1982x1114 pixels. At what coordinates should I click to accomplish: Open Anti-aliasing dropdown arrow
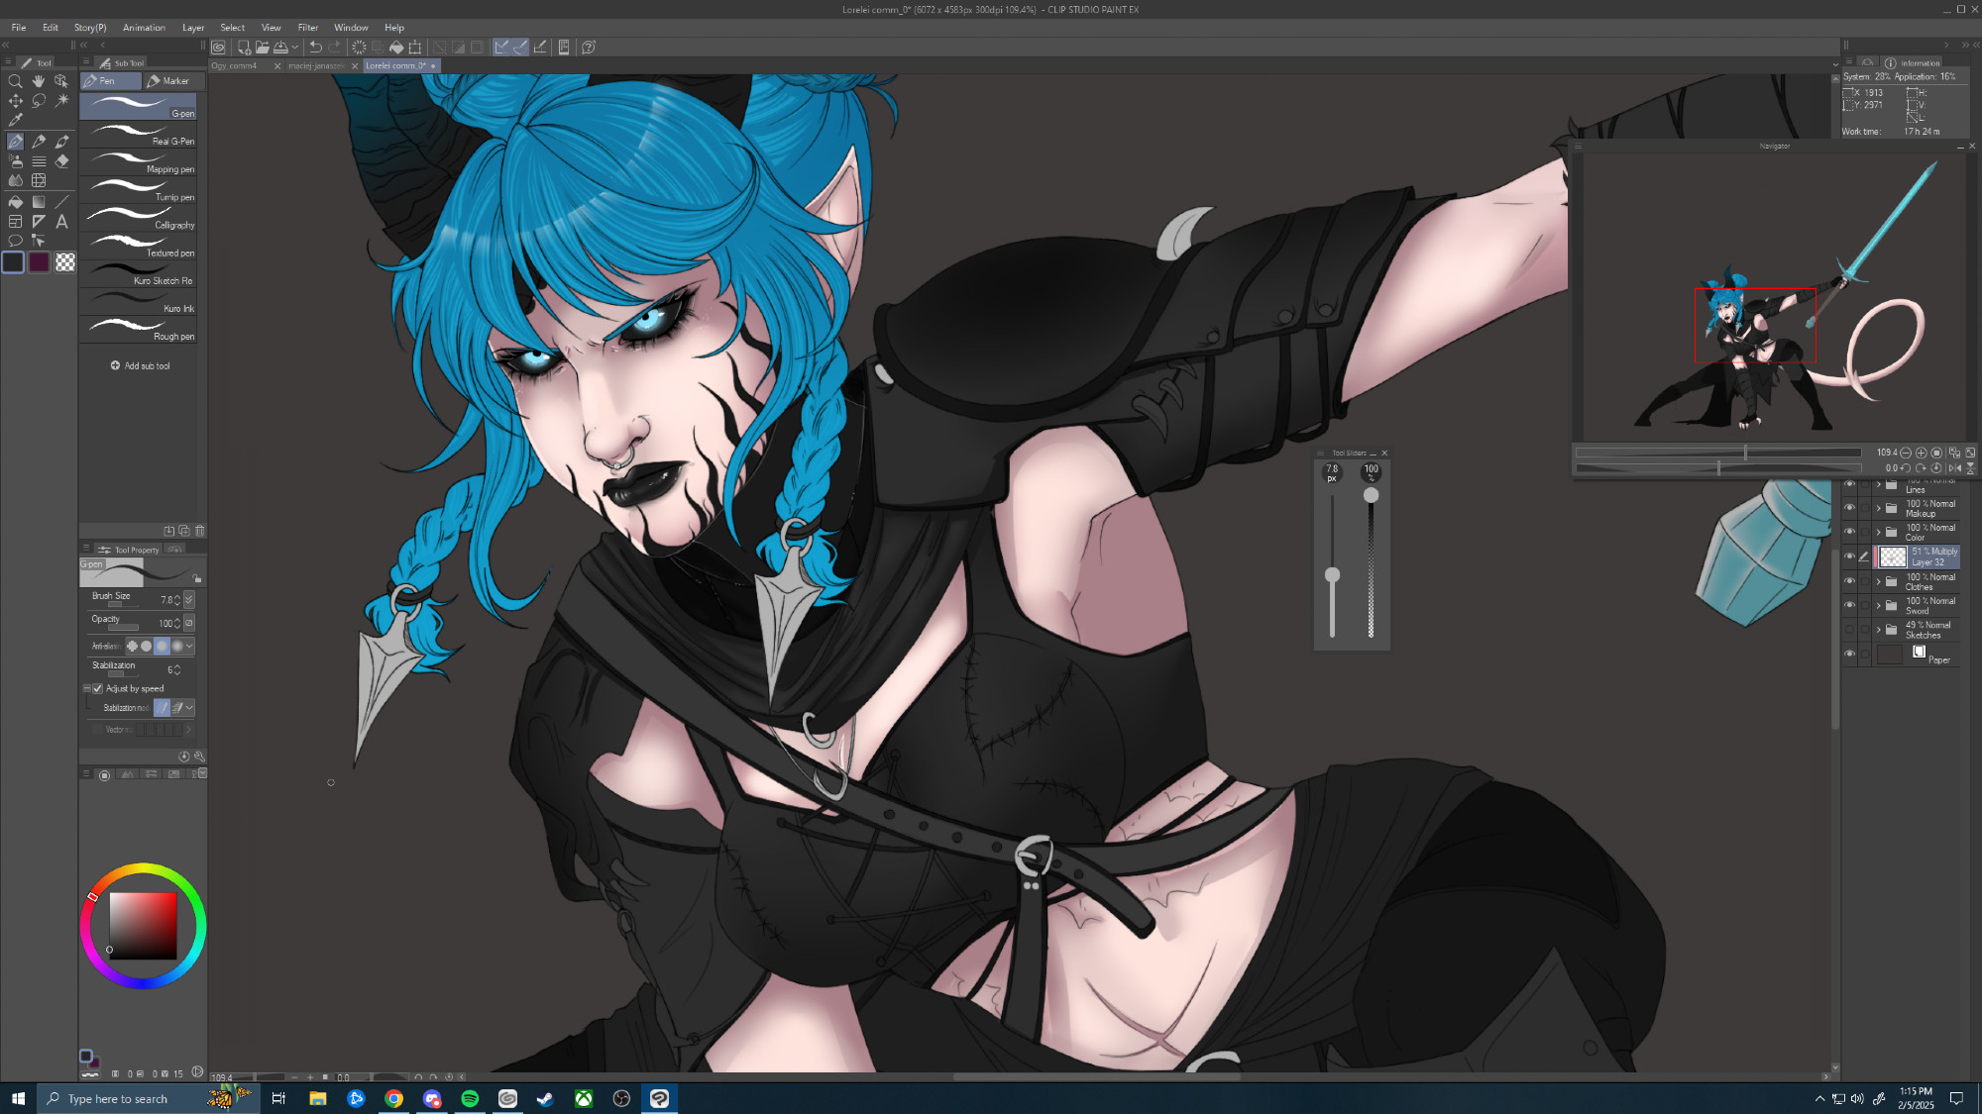[x=189, y=646]
